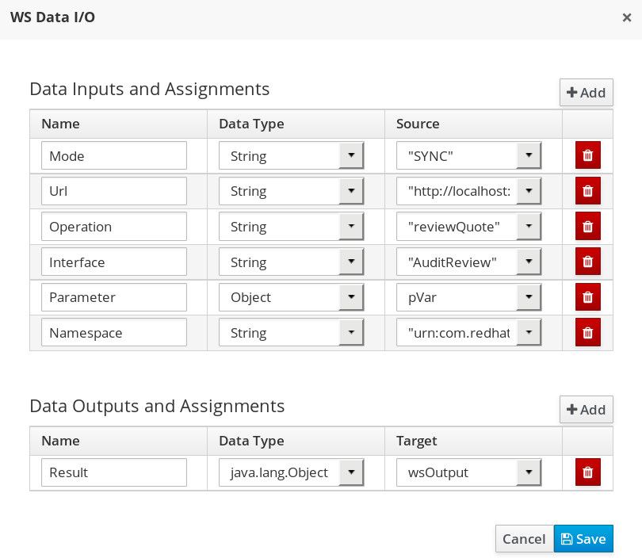The width and height of the screenshot is (642, 558).
Task: Add a new data input row
Action: (x=586, y=93)
